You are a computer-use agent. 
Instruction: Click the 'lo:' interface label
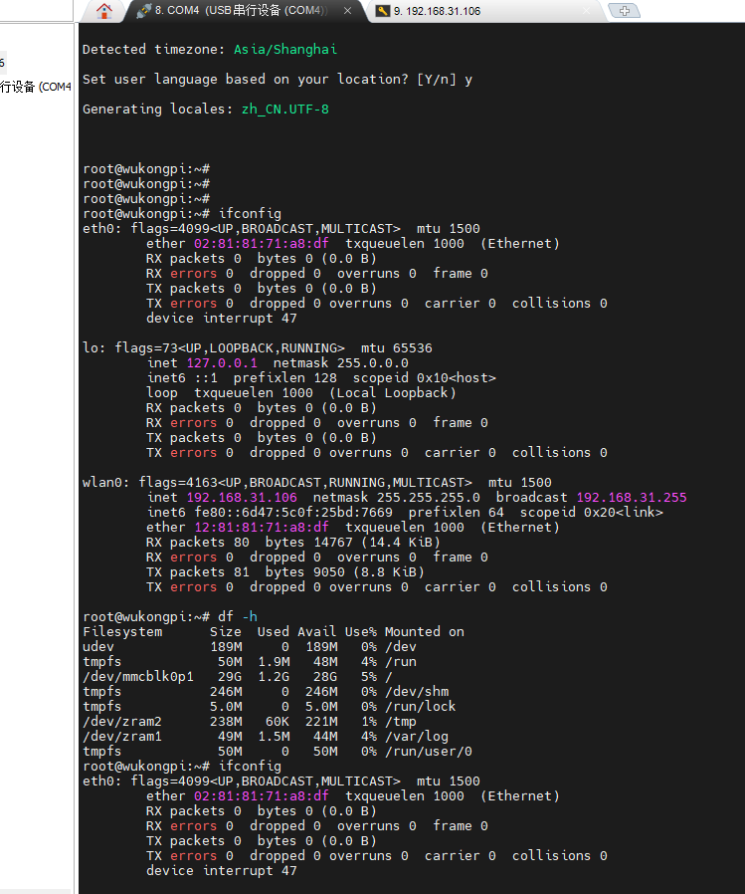tap(94, 347)
